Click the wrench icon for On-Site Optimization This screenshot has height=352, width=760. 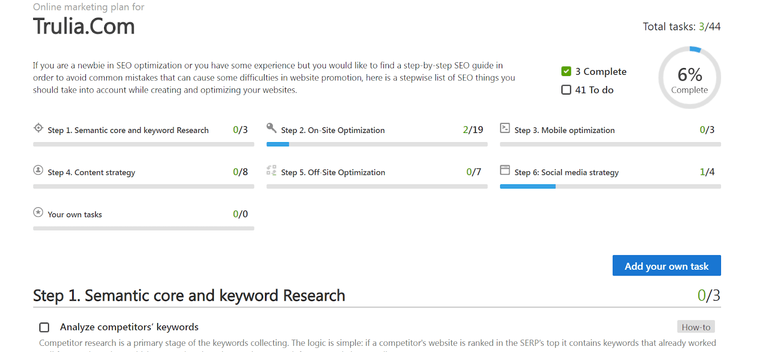(x=271, y=128)
